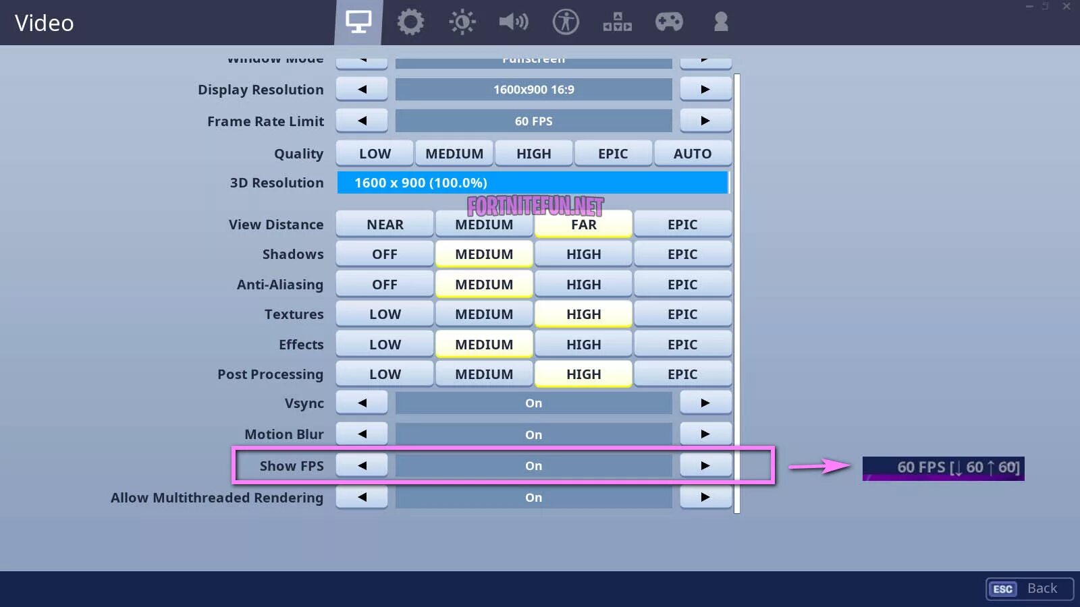1080x607 pixels.
Task: Set Anti-Aliasing to EPIC
Action: tap(682, 284)
